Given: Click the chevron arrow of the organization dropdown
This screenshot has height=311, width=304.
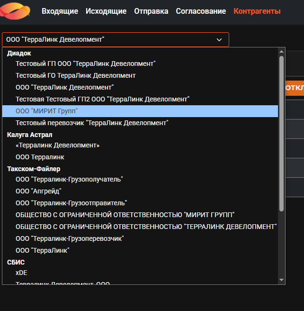Looking at the screenshot, I should pyautogui.click(x=219, y=40).
